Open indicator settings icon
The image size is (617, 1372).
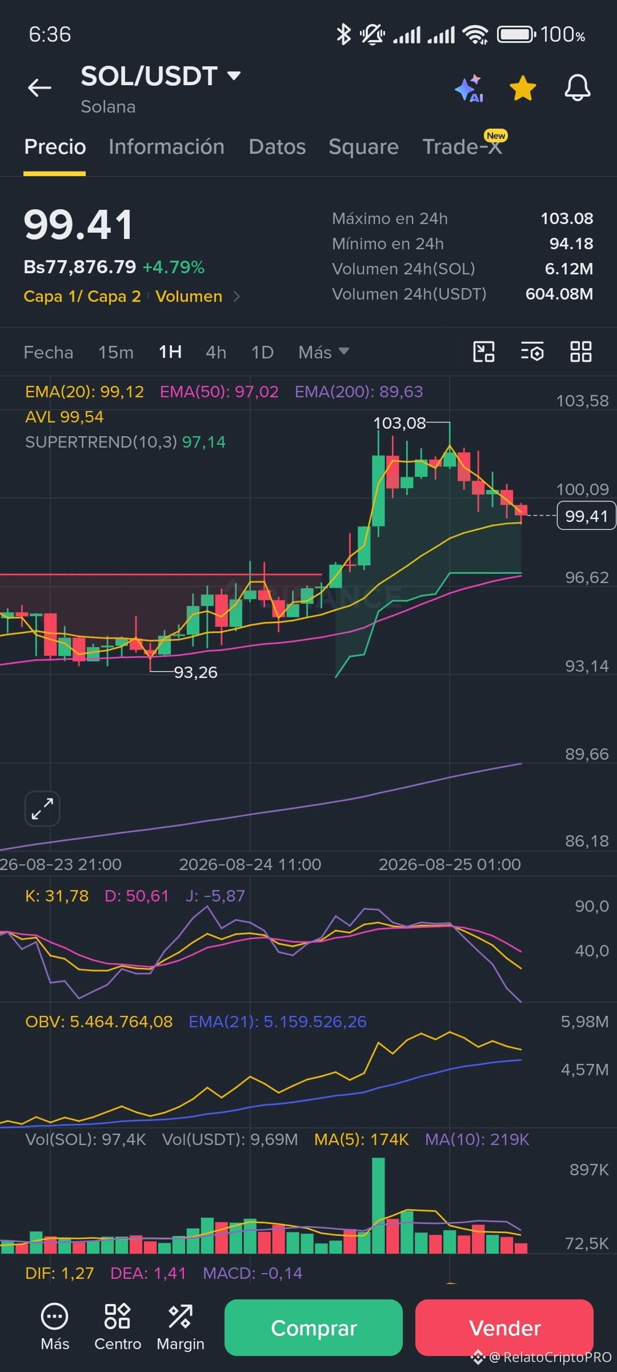click(x=532, y=352)
